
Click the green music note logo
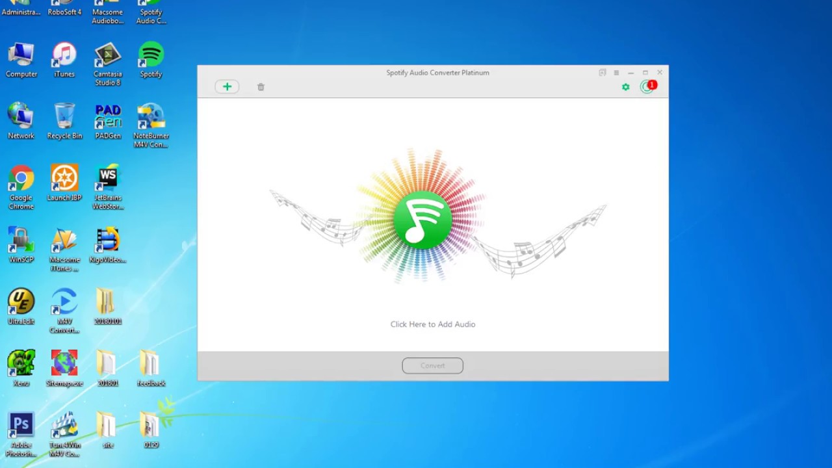[x=422, y=219]
